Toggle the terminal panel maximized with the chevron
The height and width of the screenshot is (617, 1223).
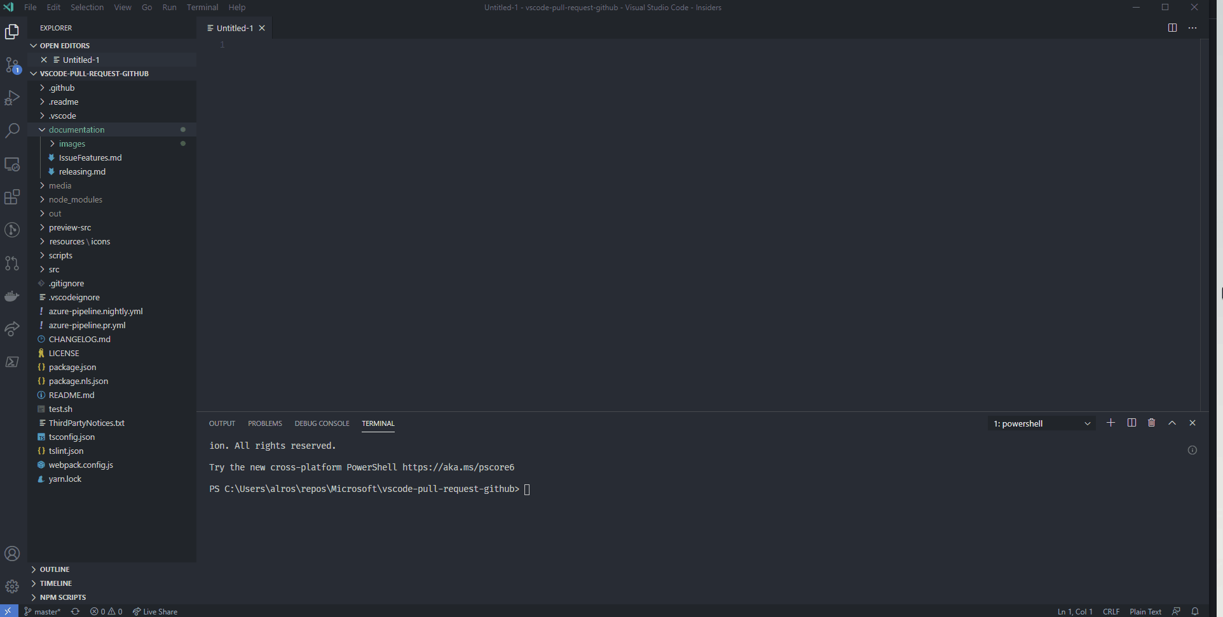pos(1172,423)
